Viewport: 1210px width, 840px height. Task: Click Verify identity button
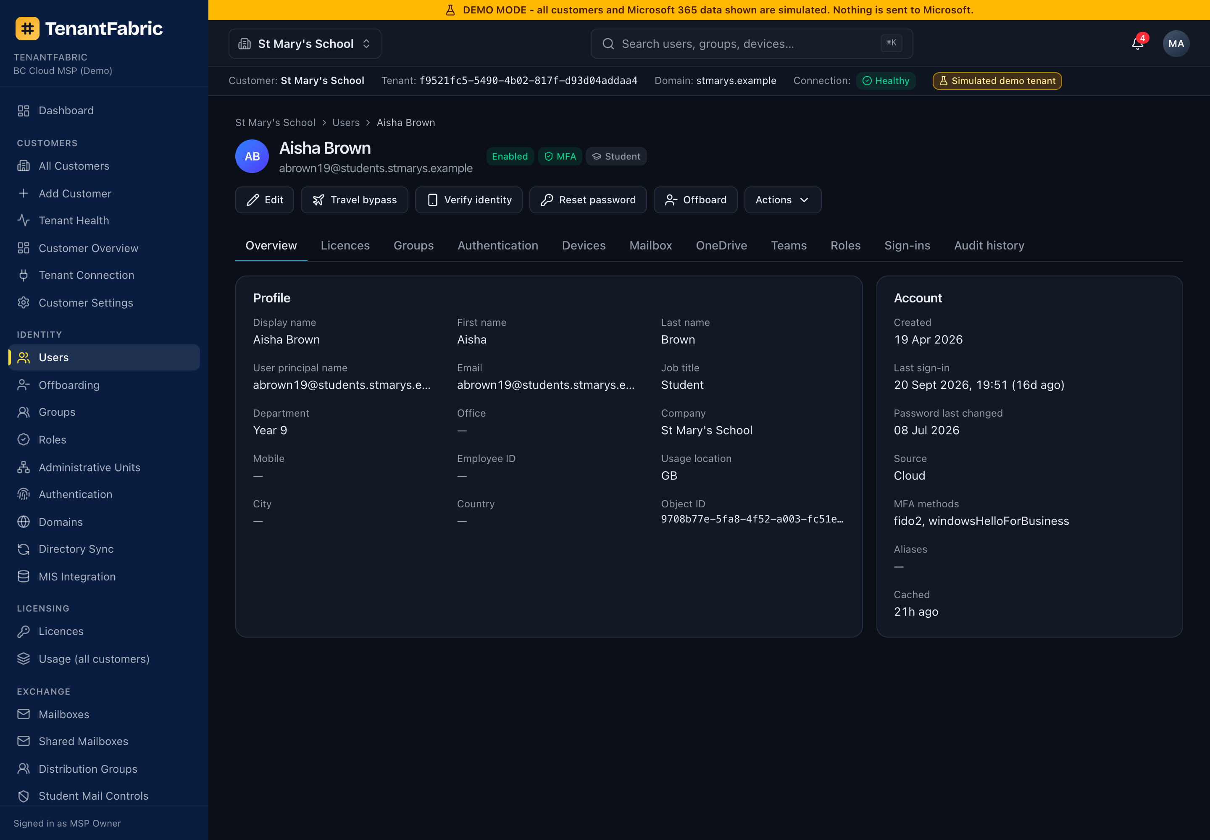(x=468, y=200)
